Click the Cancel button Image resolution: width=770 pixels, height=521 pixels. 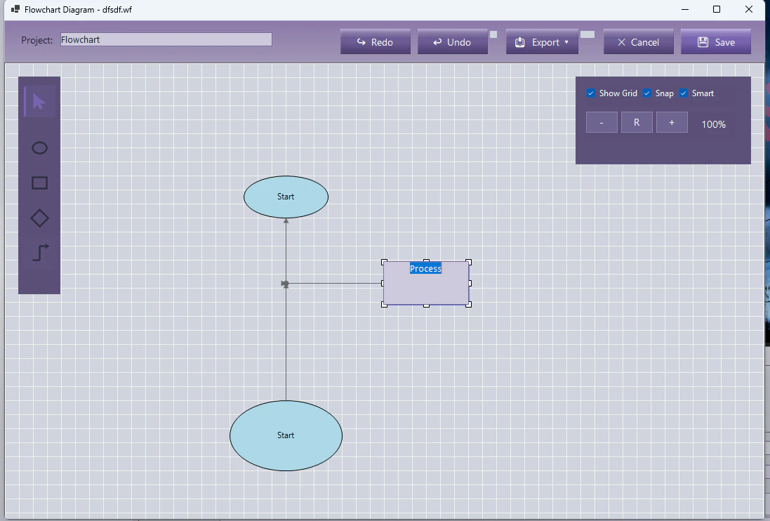point(638,42)
